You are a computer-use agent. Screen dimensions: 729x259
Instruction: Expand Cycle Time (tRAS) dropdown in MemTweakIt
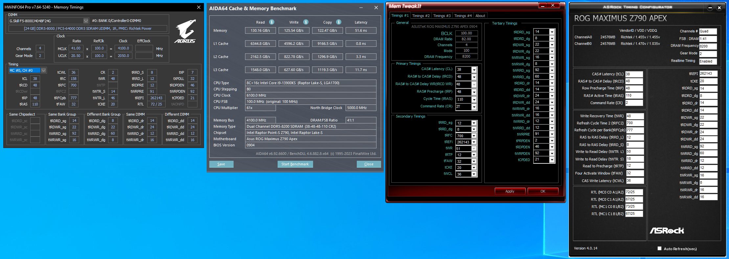[x=474, y=100]
